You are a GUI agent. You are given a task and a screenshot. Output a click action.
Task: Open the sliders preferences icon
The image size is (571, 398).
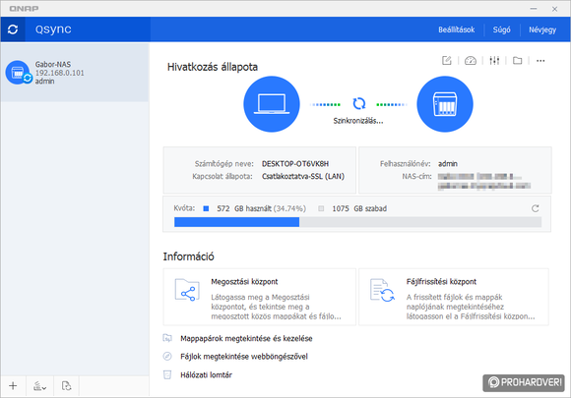point(494,60)
